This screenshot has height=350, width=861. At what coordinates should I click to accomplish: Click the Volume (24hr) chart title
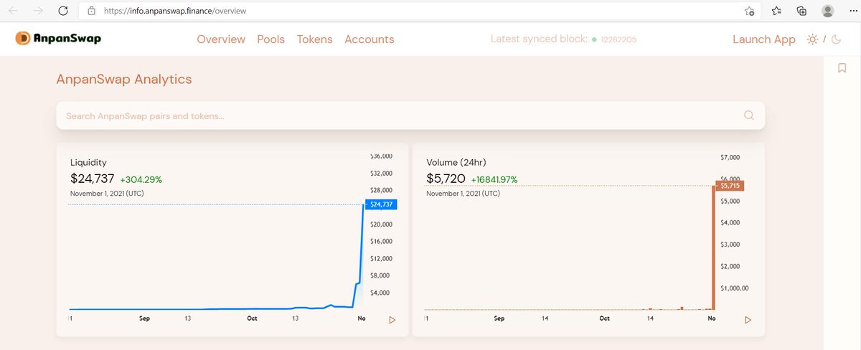(x=456, y=163)
